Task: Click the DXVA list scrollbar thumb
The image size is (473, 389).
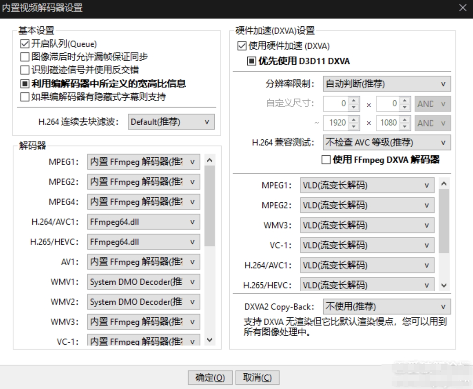Action: [x=444, y=221]
